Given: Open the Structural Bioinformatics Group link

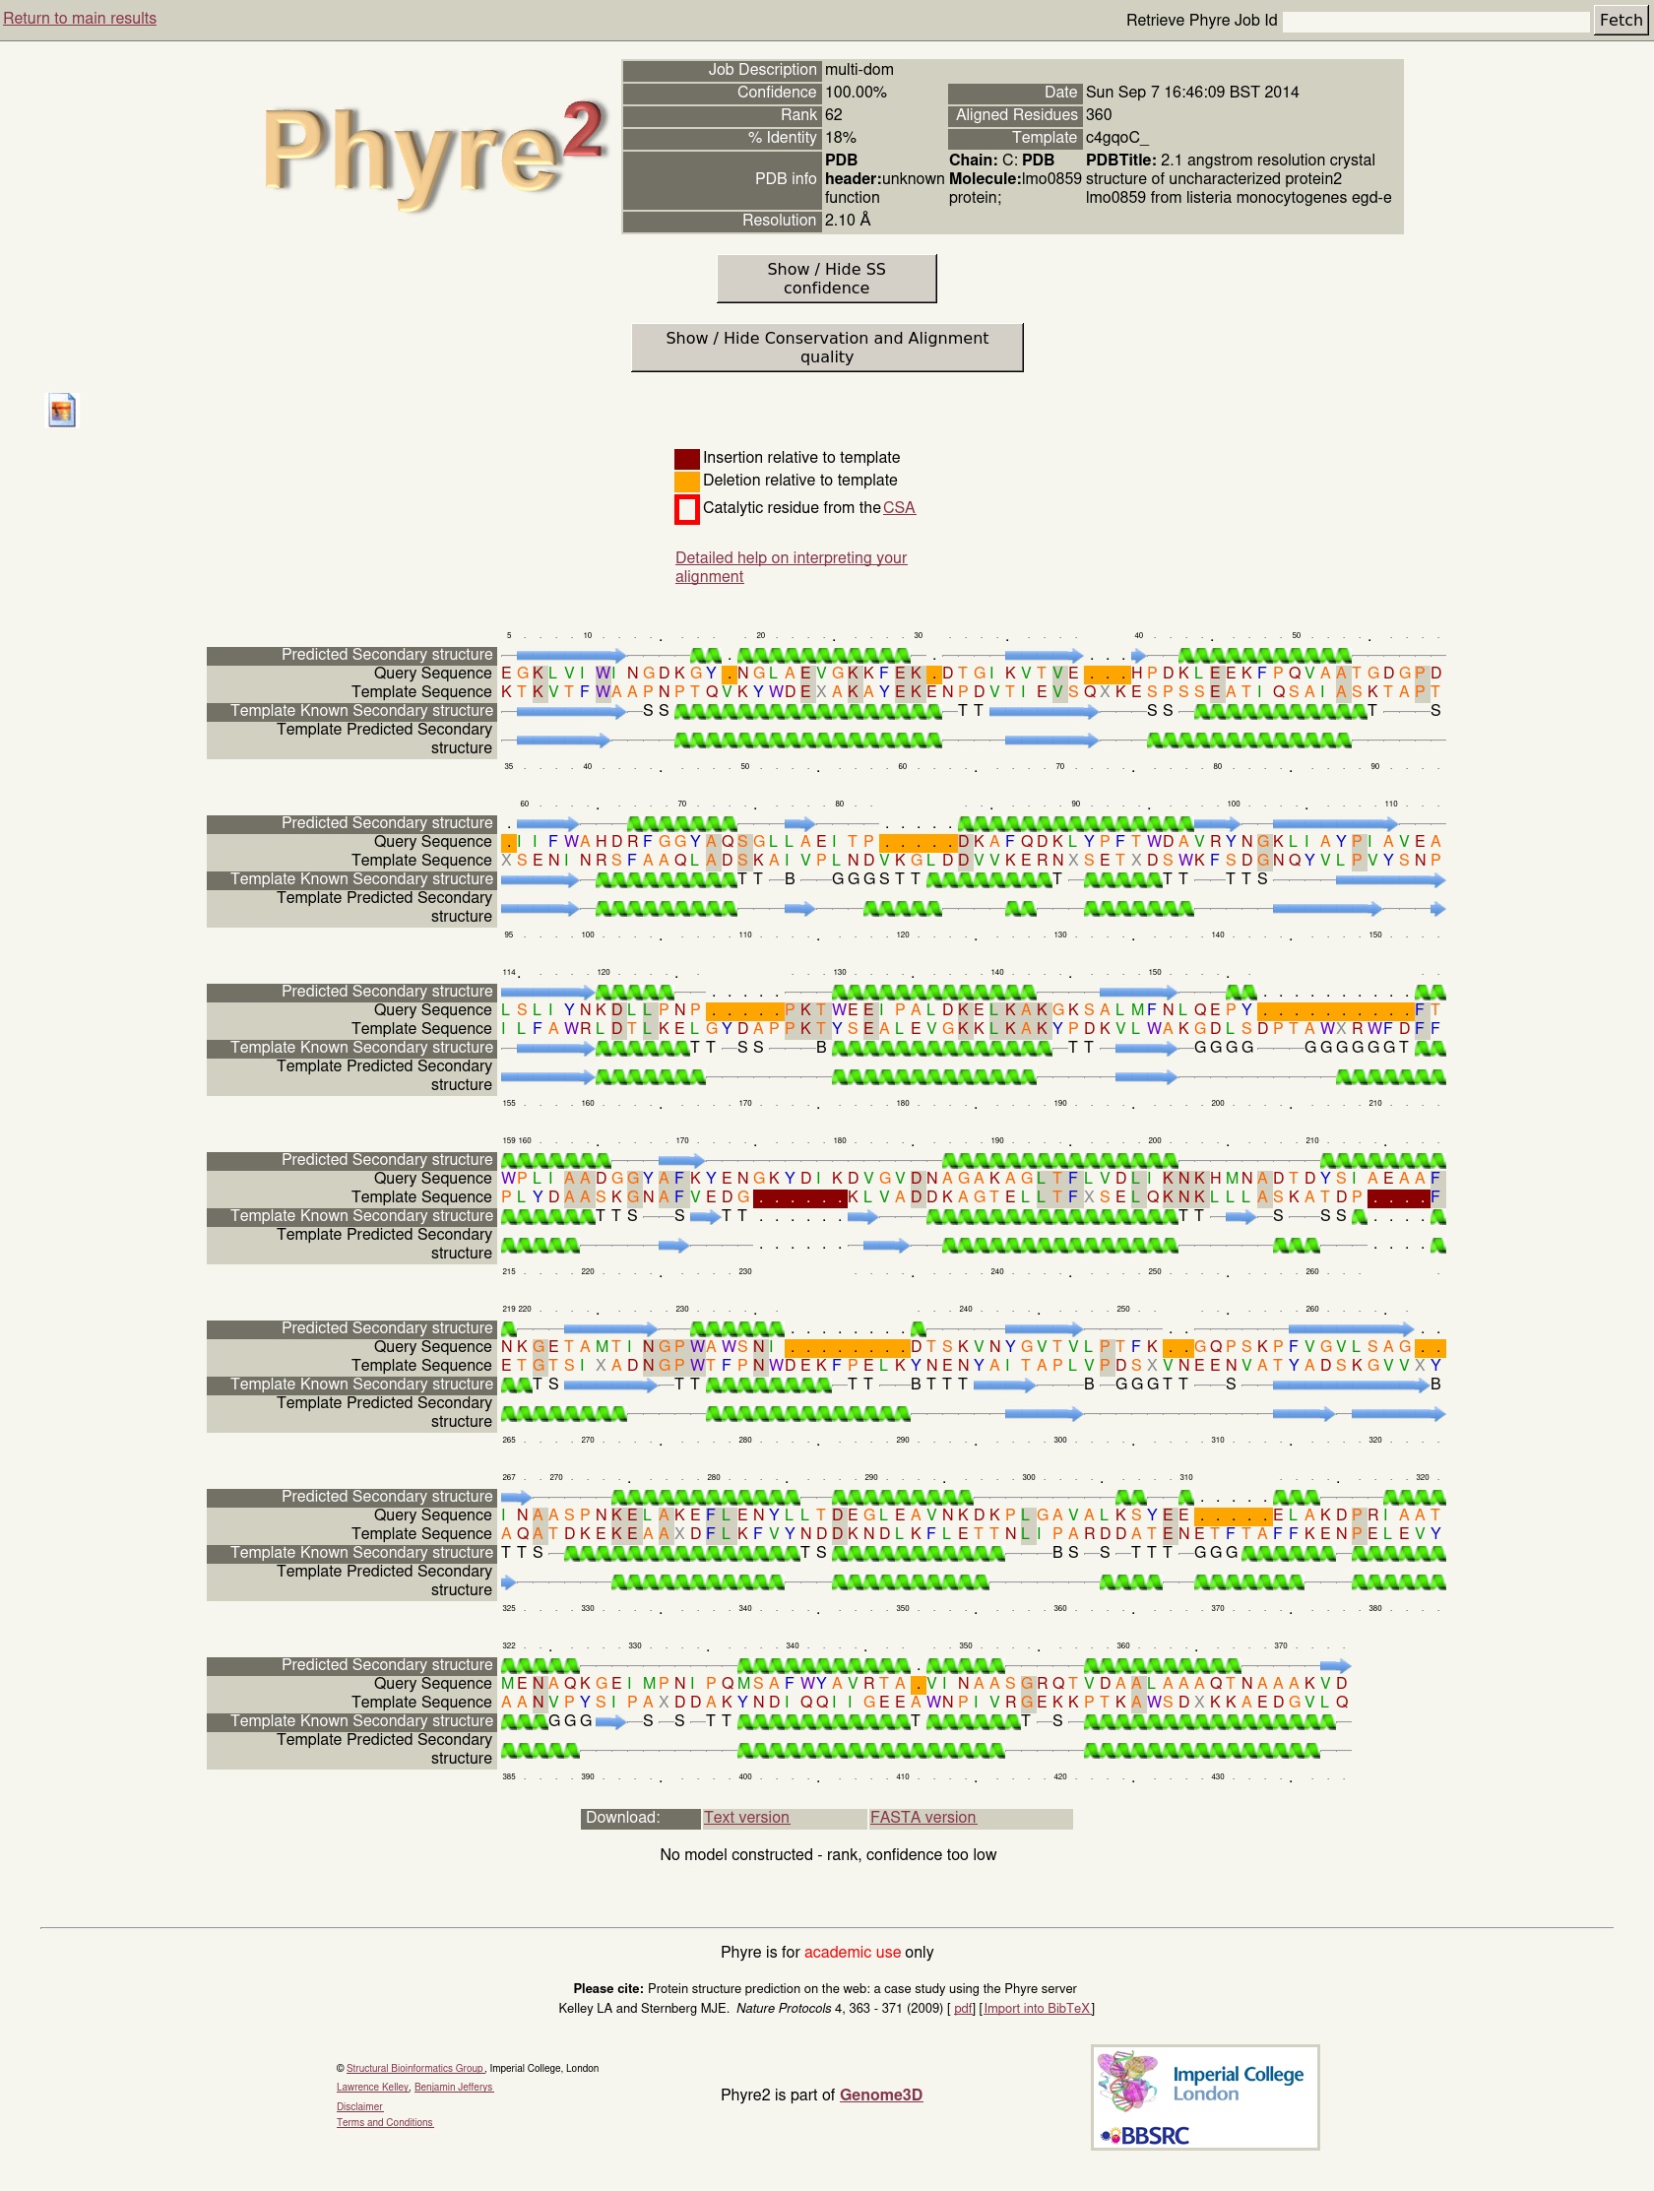Looking at the screenshot, I should 414,2068.
